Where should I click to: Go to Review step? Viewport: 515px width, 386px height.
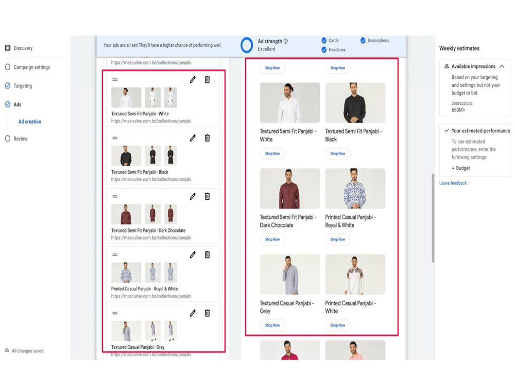point(21,138)
